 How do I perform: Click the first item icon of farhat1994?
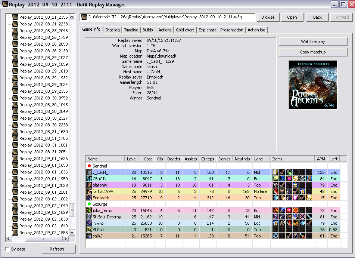coord(275,191)
